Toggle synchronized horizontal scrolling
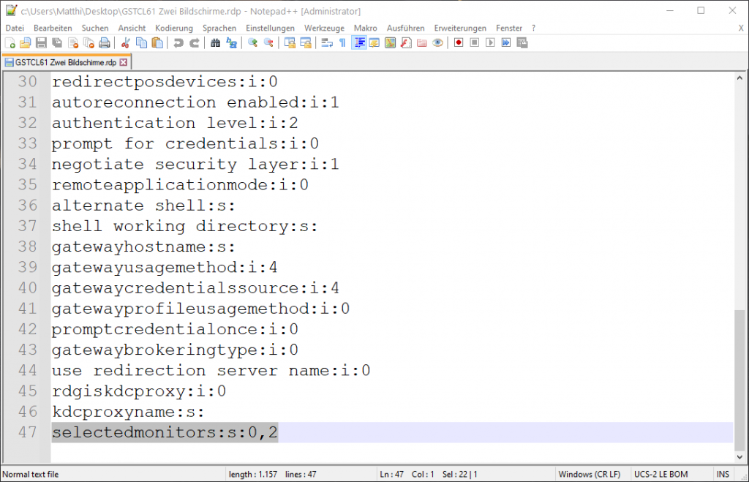This screenshot has height=482, width=749. coord(306,43)
